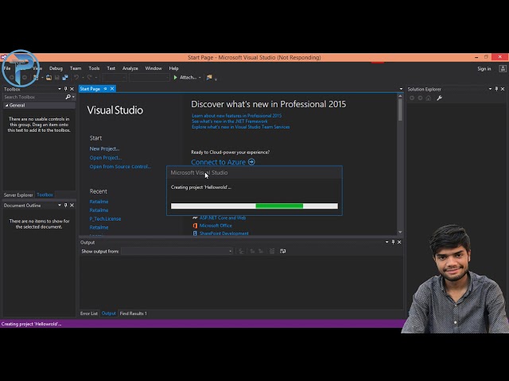Toggle pin on Start Page tab
The width and height of the screenshot is (509, 381).
(105, 88)
